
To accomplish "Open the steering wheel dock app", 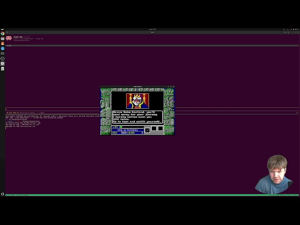I will (2, 59).
